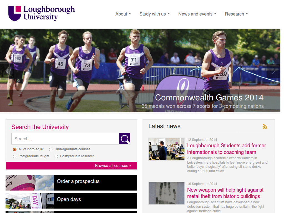
Task: Click the Browse all courses link
Action: tap(113, 166)
